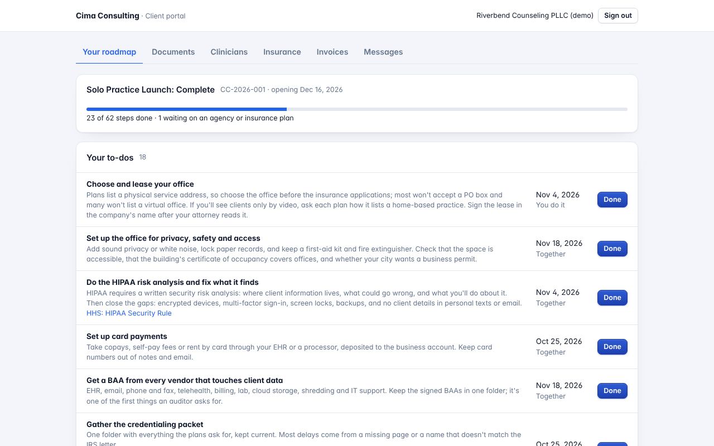Open the HHS: HIPAA Security Rule link
The width and height of the screenshot is (714, 446).
129,313
